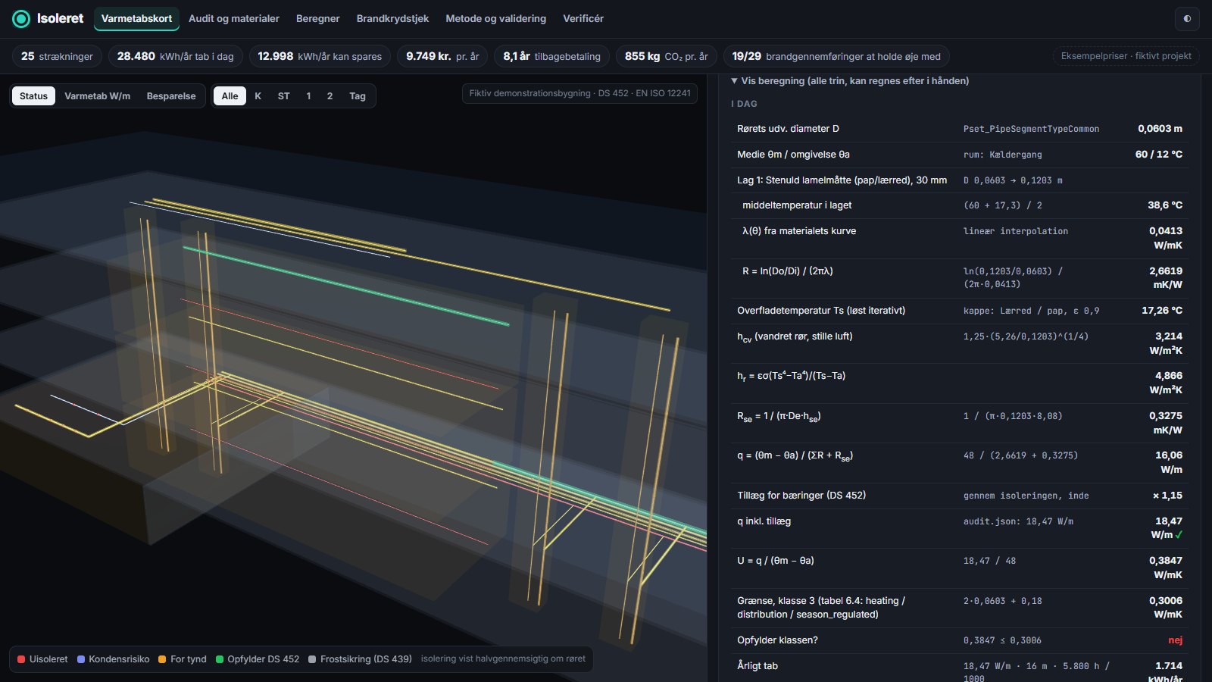1212x682 pixels.
Task: Filter view to floor 2
Action: 330,96
